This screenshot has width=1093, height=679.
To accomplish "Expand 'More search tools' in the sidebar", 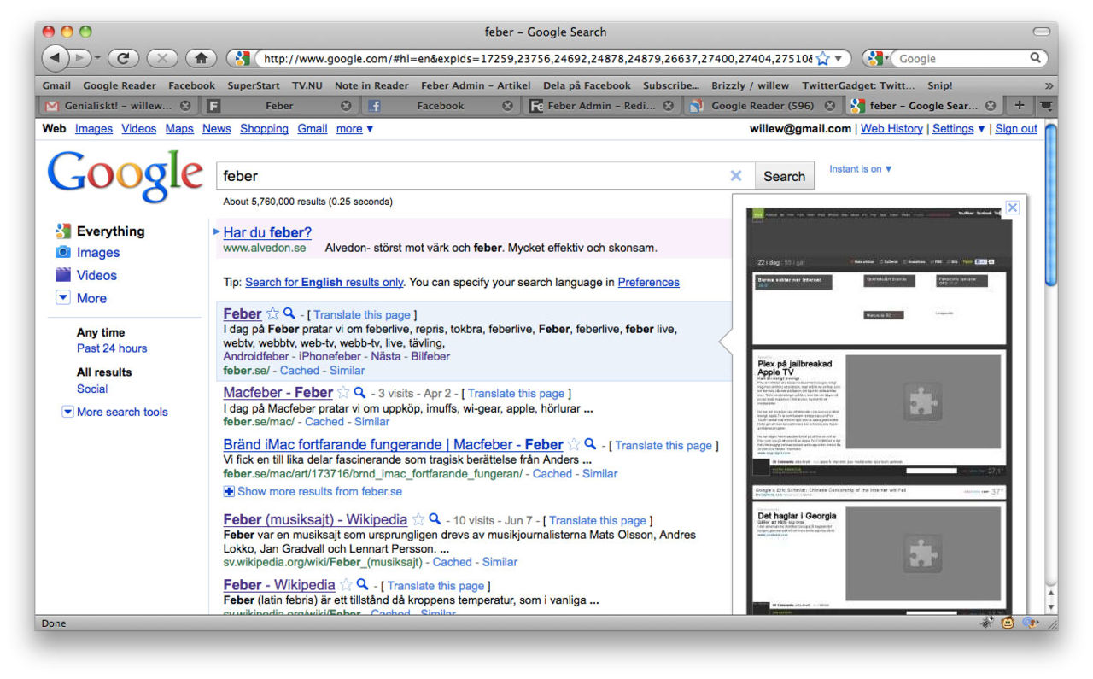I will pos(121,412).
